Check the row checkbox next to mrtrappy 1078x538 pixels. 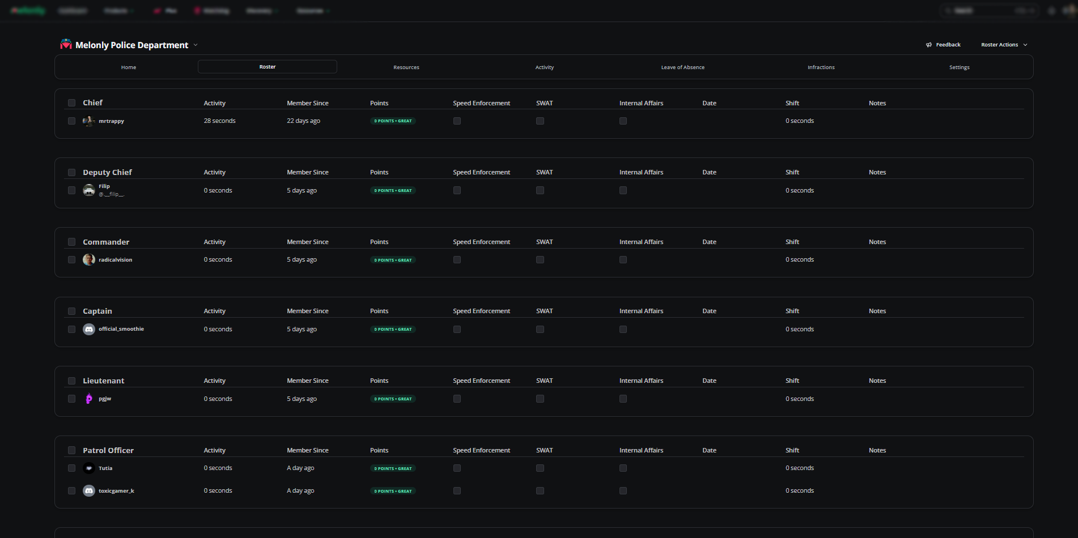tap(71, 121)
